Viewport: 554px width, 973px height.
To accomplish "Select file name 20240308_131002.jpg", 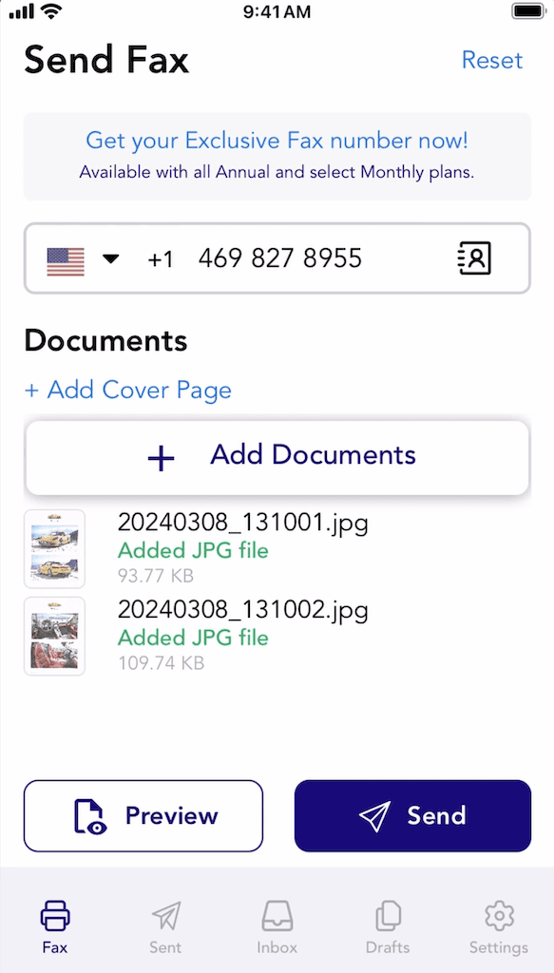I will click(x=243, y=612).
